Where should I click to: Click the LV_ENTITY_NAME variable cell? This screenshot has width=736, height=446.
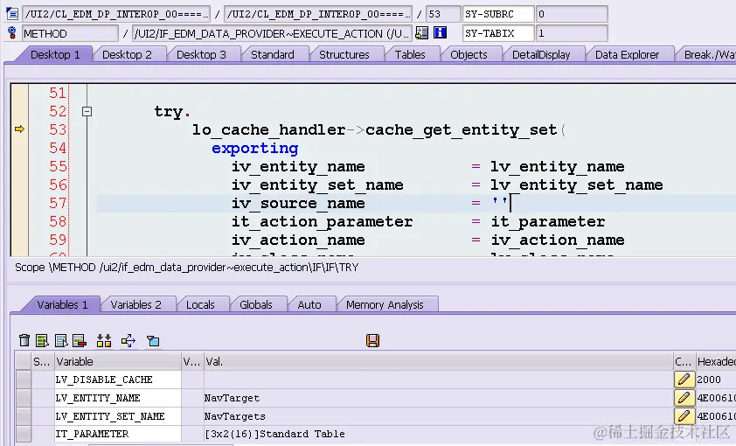pyautogui.click(x=118, y=398)
